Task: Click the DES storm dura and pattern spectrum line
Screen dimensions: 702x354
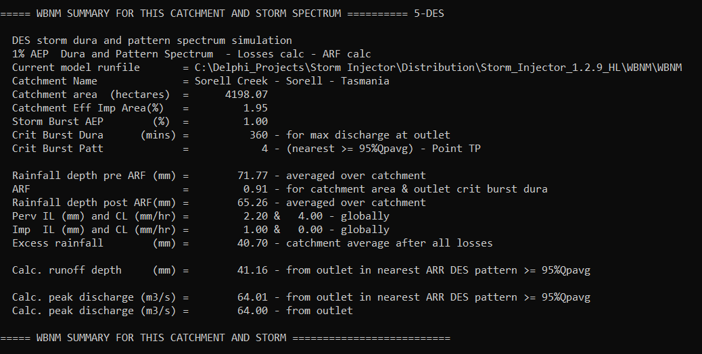Action: [x=151, y=41]
